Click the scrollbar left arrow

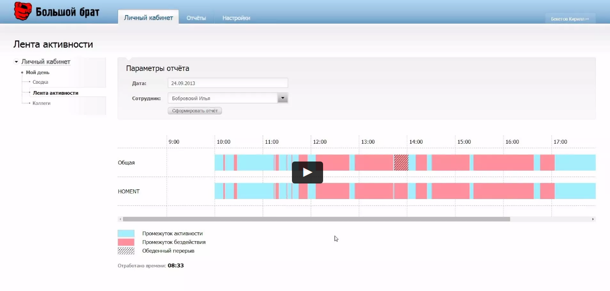(120, 219)
